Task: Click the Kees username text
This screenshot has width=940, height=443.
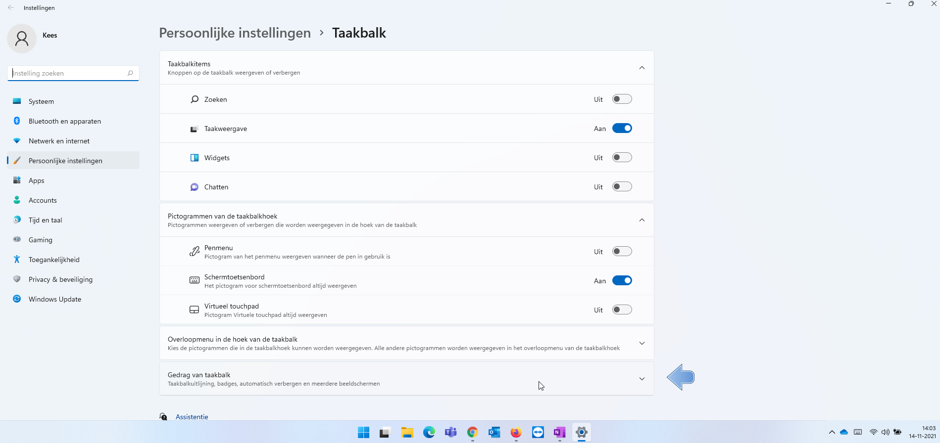Action: (50, 35)
